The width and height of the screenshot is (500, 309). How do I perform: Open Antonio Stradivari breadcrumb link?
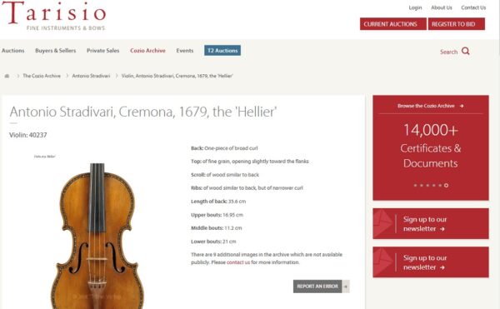tap(91, 76)
